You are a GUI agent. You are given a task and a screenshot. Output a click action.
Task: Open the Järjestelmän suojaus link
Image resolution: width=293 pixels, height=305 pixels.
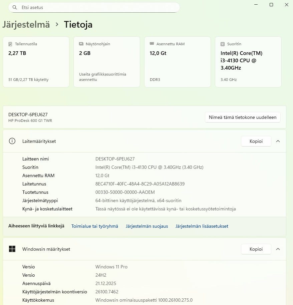coord(147,226)
